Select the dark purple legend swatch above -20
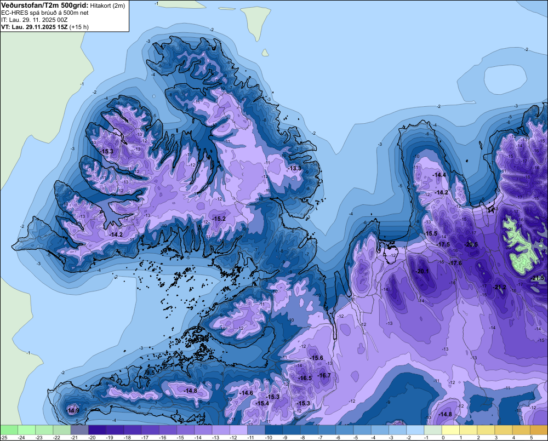 [97, 429]
